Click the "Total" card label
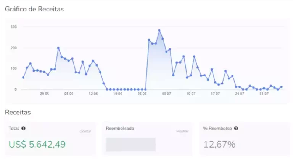Screen dimensions: 293x159 [14, 129]
